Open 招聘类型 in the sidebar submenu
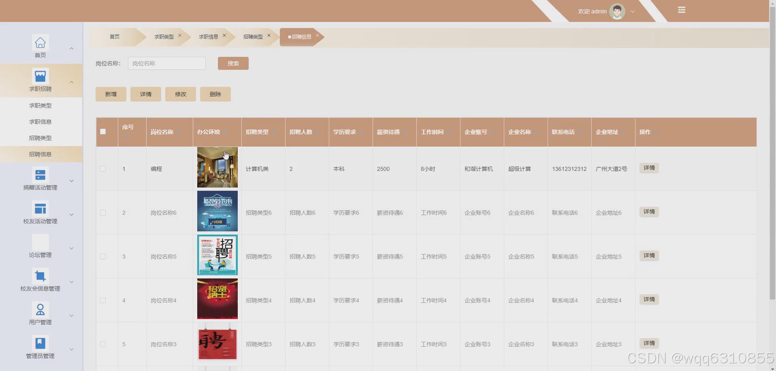 (x=40, y=138)
